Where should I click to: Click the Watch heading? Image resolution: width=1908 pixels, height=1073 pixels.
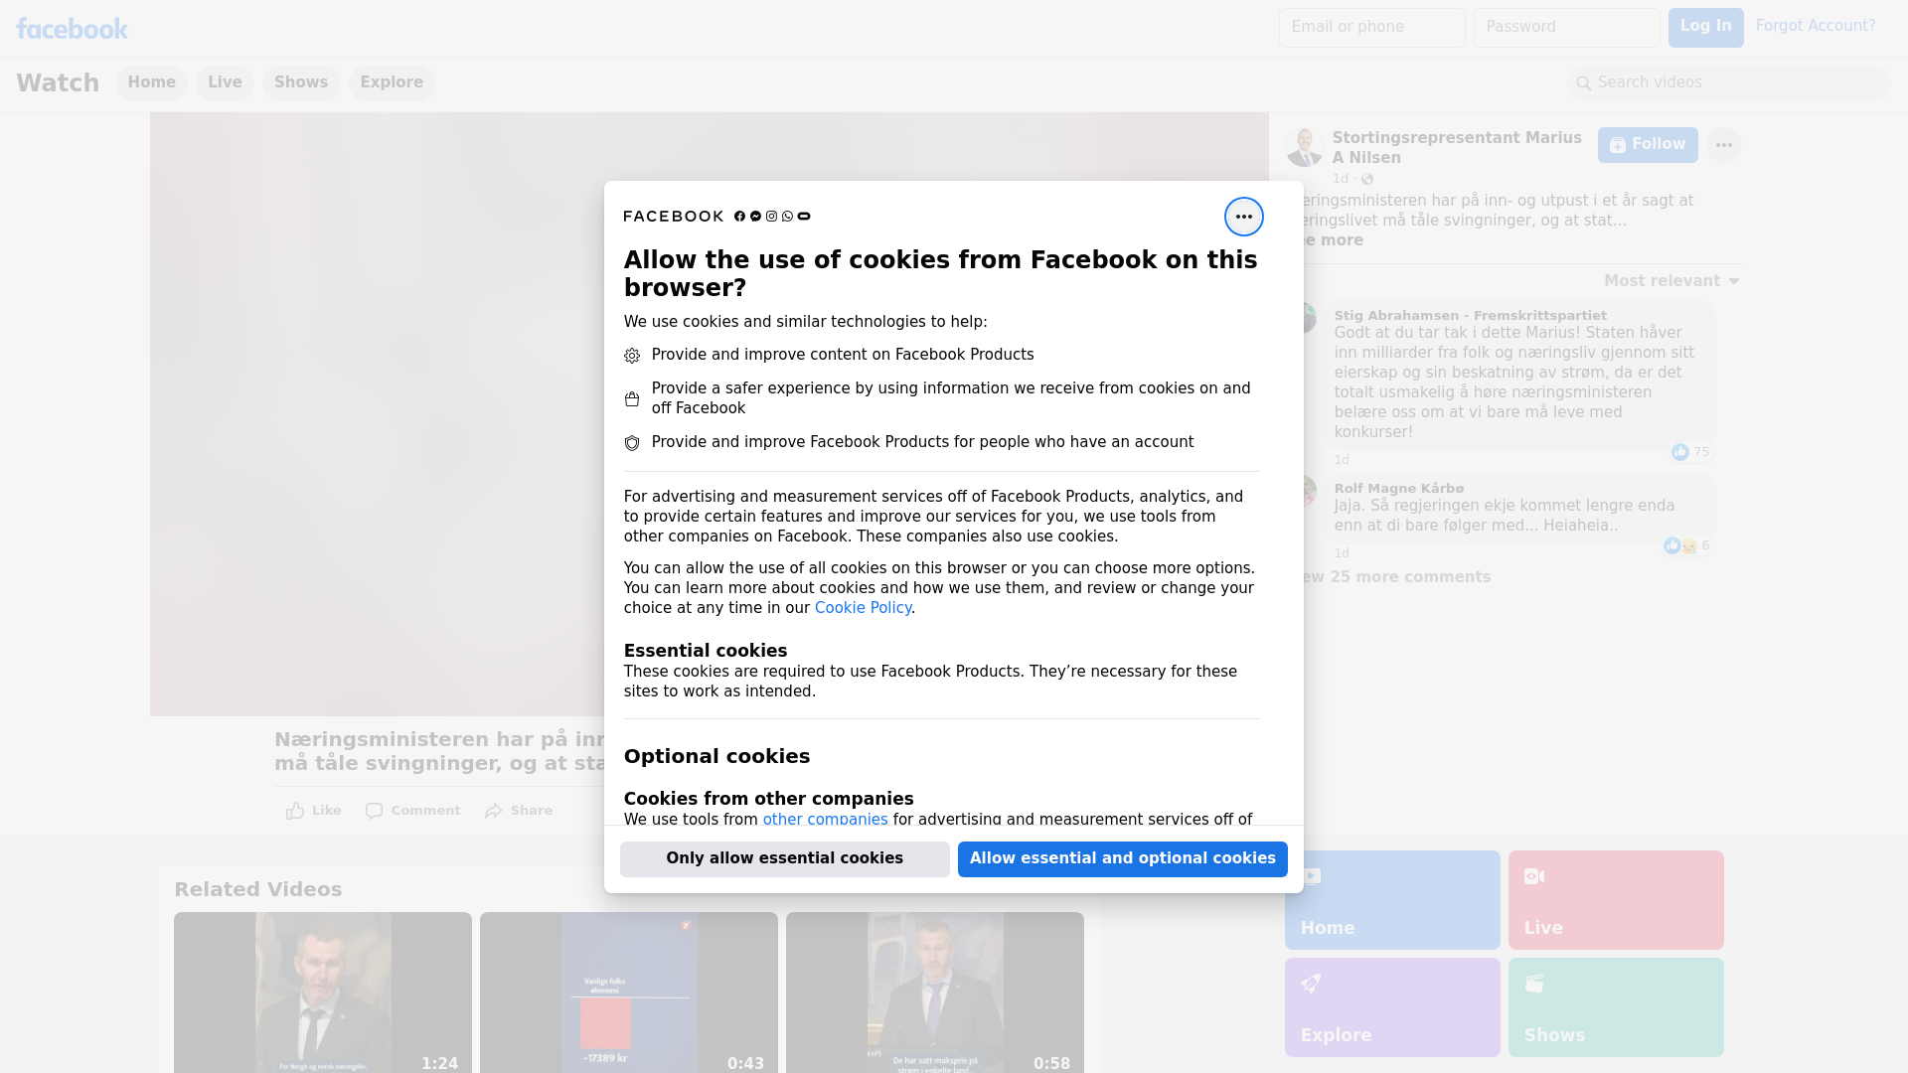(58, 83)
